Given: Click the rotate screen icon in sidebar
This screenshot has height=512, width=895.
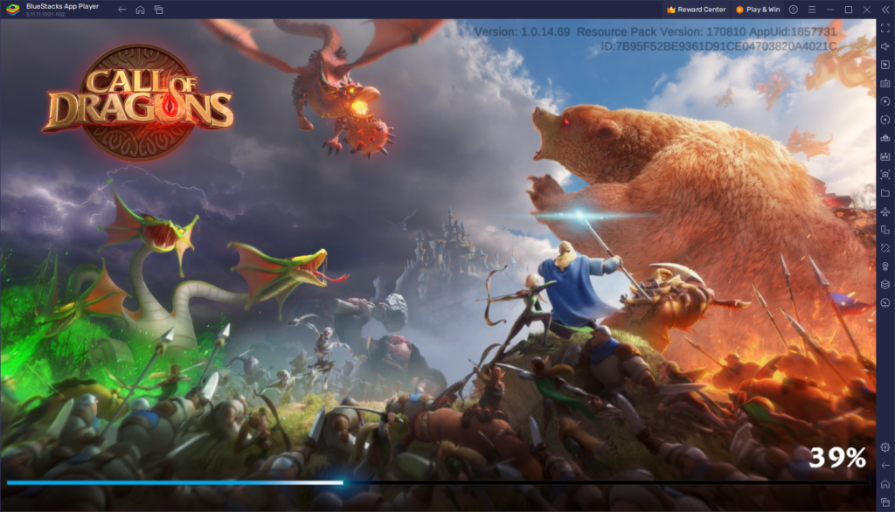Looking at the screenshot, I should tap(885, 230).
